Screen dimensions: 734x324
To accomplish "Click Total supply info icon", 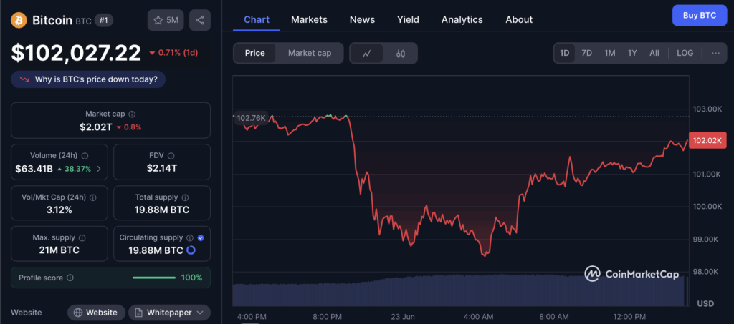I will pyautogui.click(x=186, y=197).
